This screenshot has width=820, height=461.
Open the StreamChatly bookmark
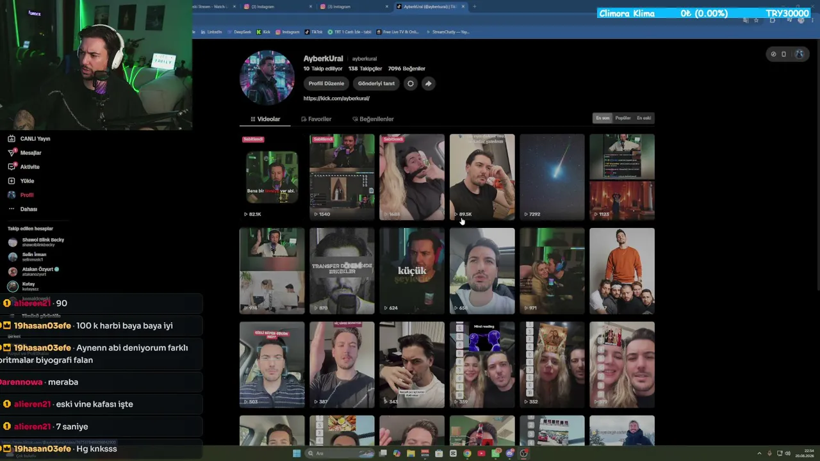click(448, 32)
